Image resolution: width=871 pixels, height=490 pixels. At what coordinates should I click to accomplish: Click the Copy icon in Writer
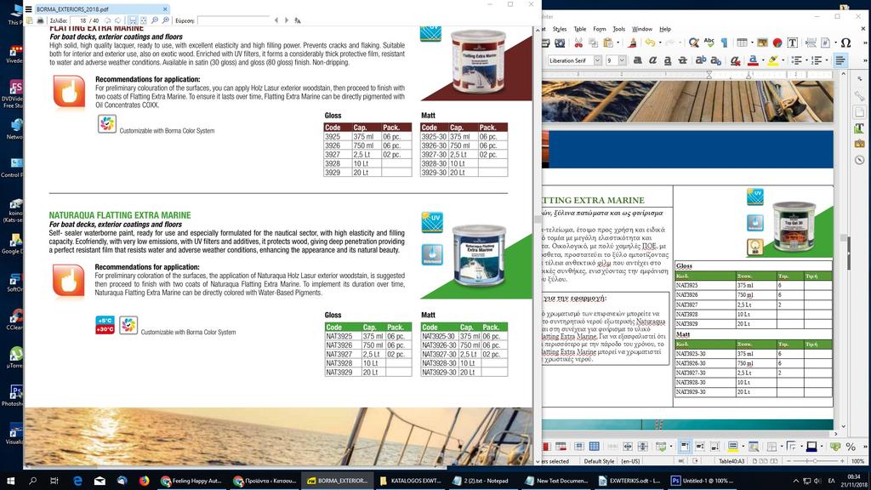593,43
